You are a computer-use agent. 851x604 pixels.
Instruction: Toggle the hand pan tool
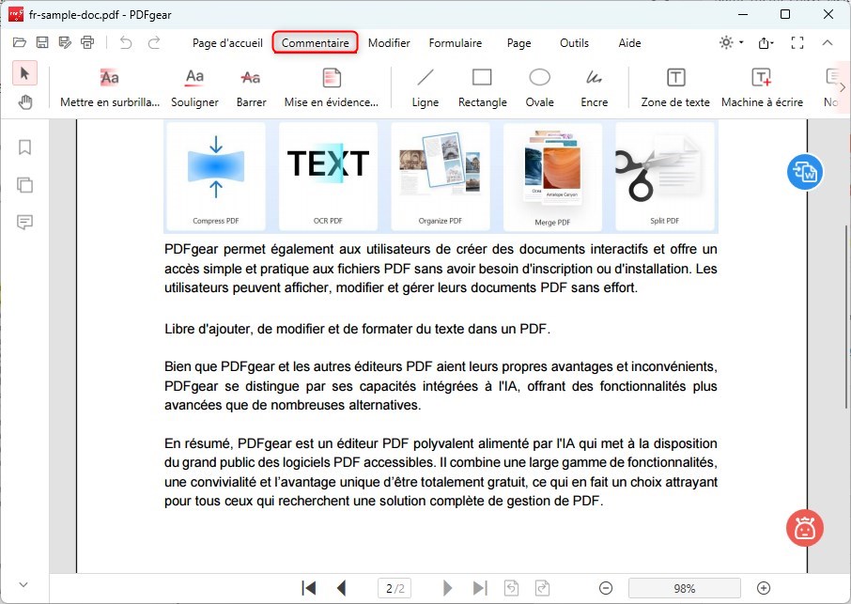pyautogui.click(x=25, y=102)
